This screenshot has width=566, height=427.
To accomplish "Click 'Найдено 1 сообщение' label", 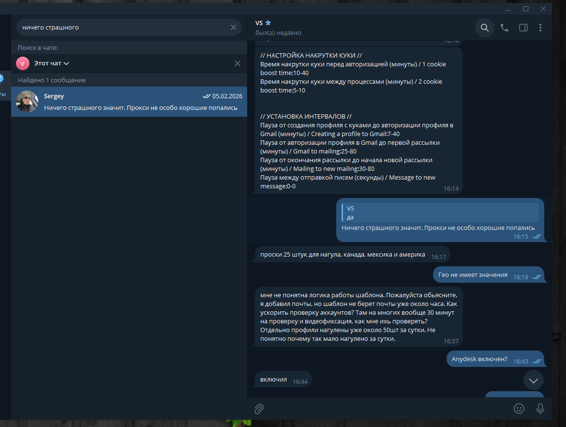I will click(52, 80).
